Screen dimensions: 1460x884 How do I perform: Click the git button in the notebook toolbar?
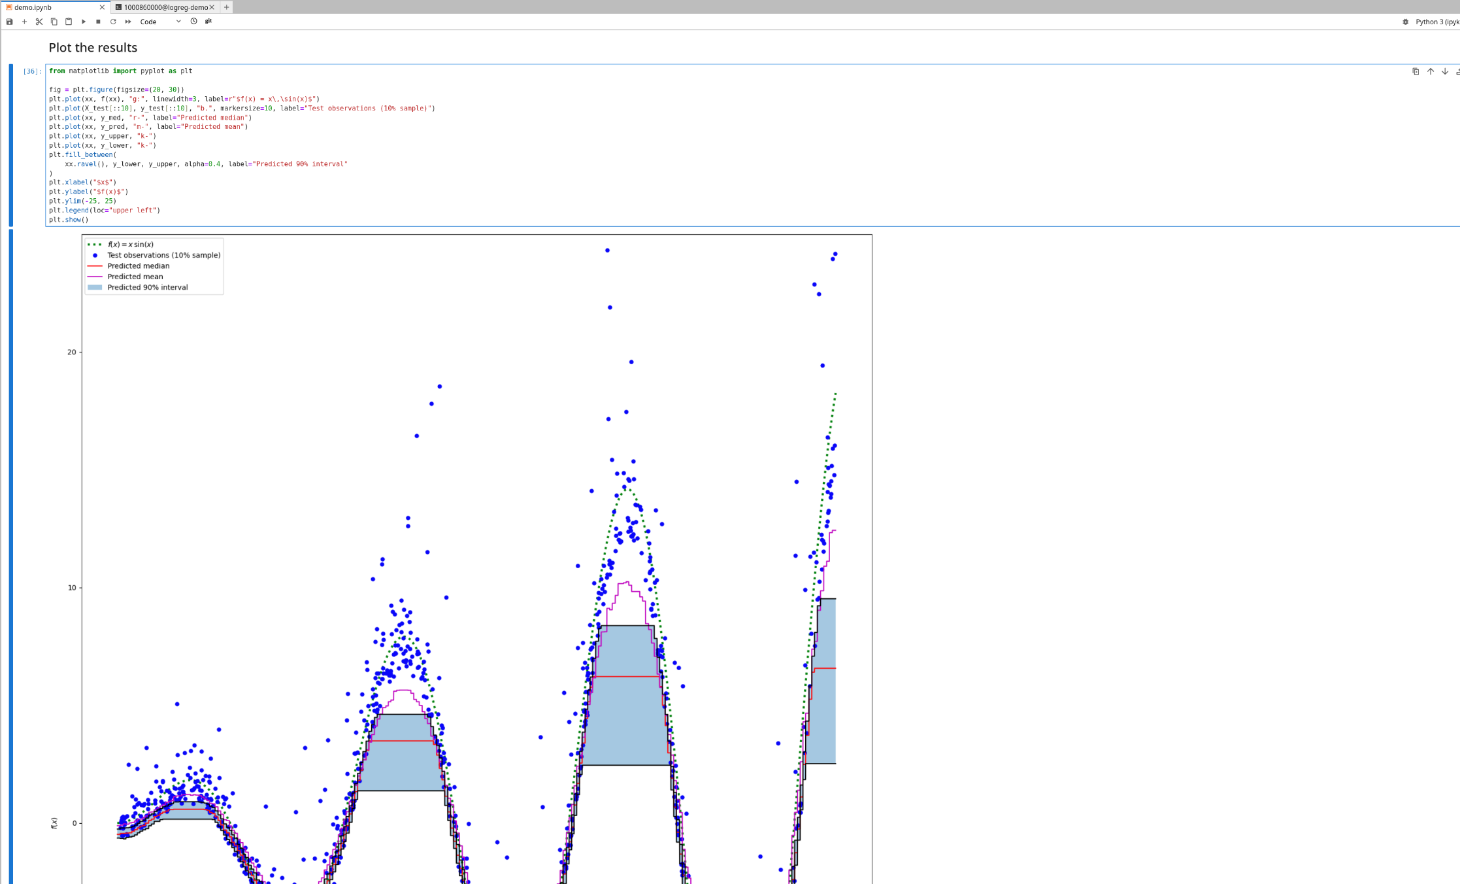coord(208,22)
